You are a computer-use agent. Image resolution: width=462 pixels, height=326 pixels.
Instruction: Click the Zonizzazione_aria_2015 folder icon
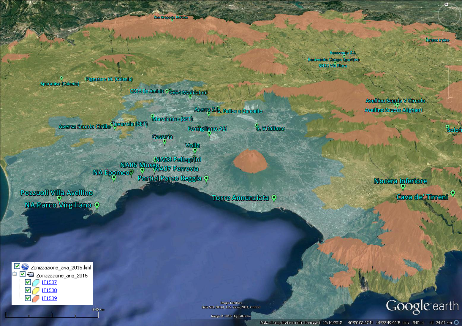coord(31,275)
